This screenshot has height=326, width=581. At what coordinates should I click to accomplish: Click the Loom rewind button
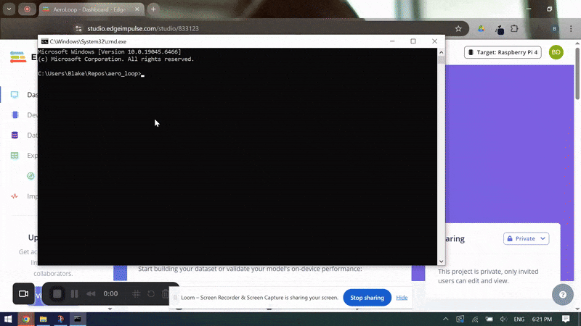(91, 294)
